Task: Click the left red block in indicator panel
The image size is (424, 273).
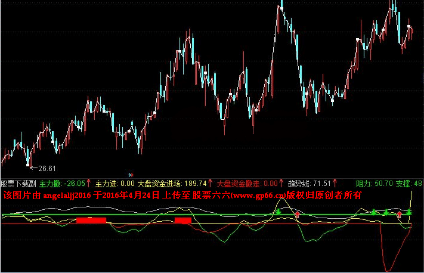Action: click(x=91, y=220)
